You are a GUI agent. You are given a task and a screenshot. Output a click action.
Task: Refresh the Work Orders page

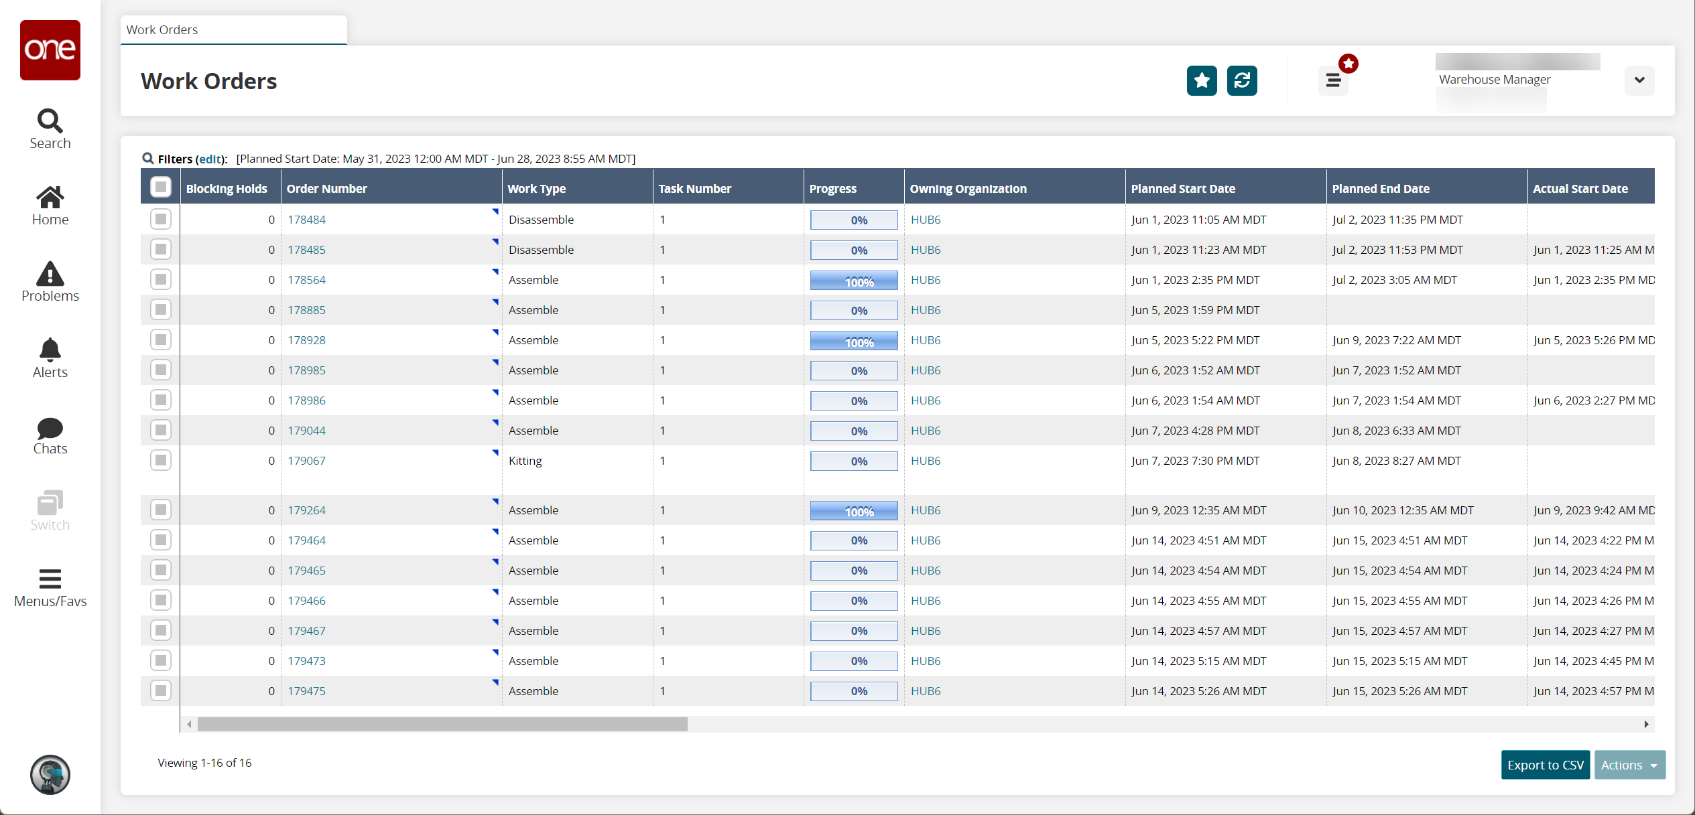click(1242, 80)
